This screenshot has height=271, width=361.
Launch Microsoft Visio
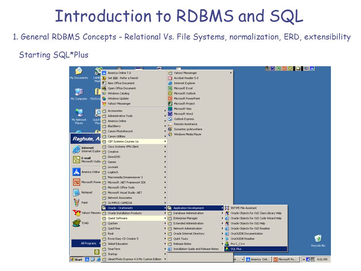(x=200, y=109)
